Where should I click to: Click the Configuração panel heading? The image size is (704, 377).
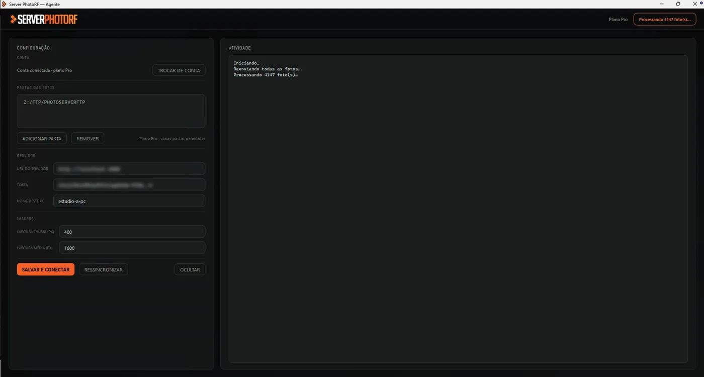(x=33, y=48)
